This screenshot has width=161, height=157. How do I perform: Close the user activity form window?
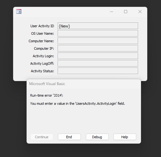click(x=140, y=12)
